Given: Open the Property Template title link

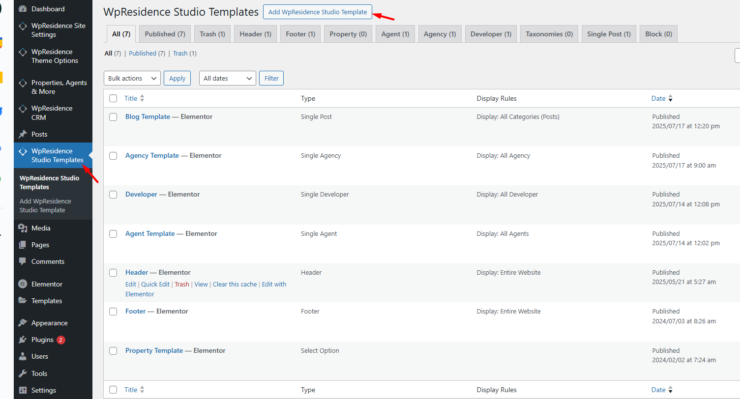Looking at the screenshot, I should (x=154, y=351).
